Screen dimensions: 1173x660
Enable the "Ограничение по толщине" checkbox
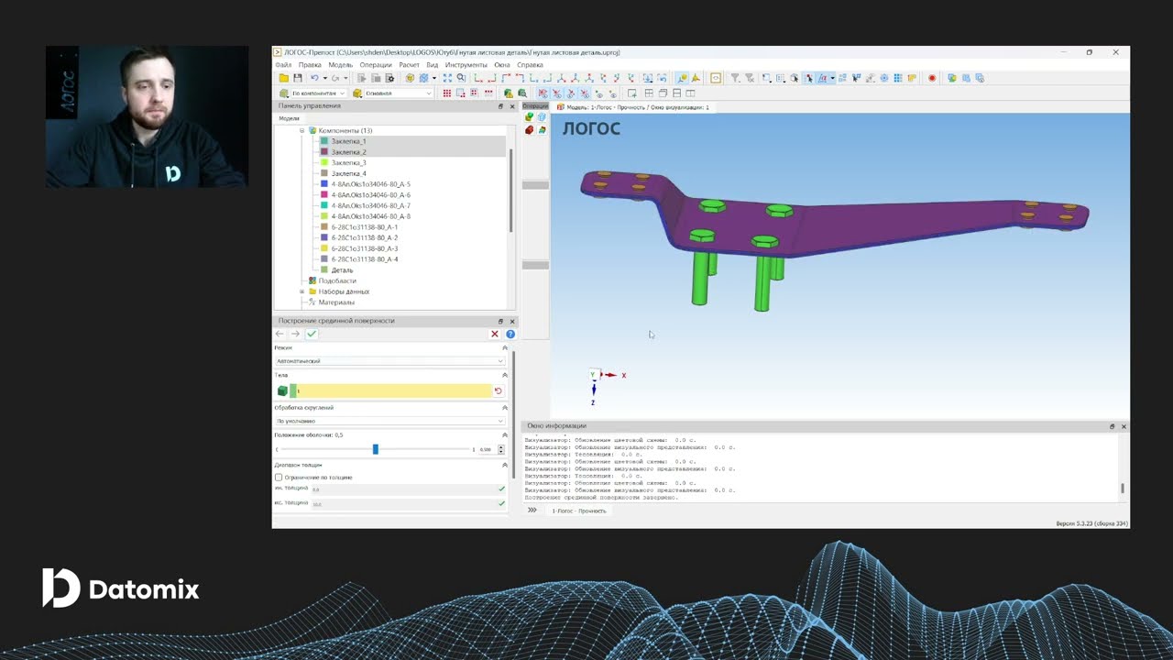[279, 478]
